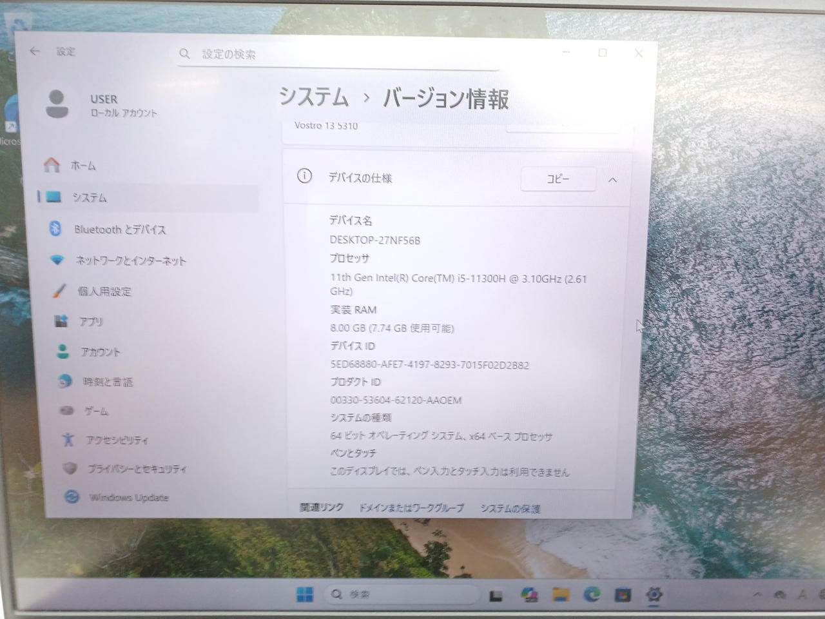
Task: Open Windows Update page
Action: click(128, 497)
